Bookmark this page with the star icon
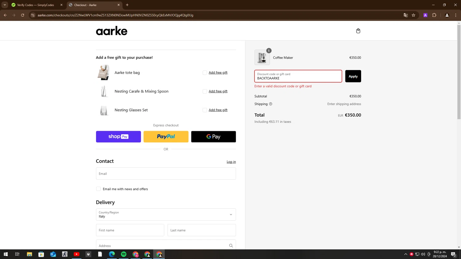This screenshot has height=259, width=461. pyautogui.click(x=413, y=15)
